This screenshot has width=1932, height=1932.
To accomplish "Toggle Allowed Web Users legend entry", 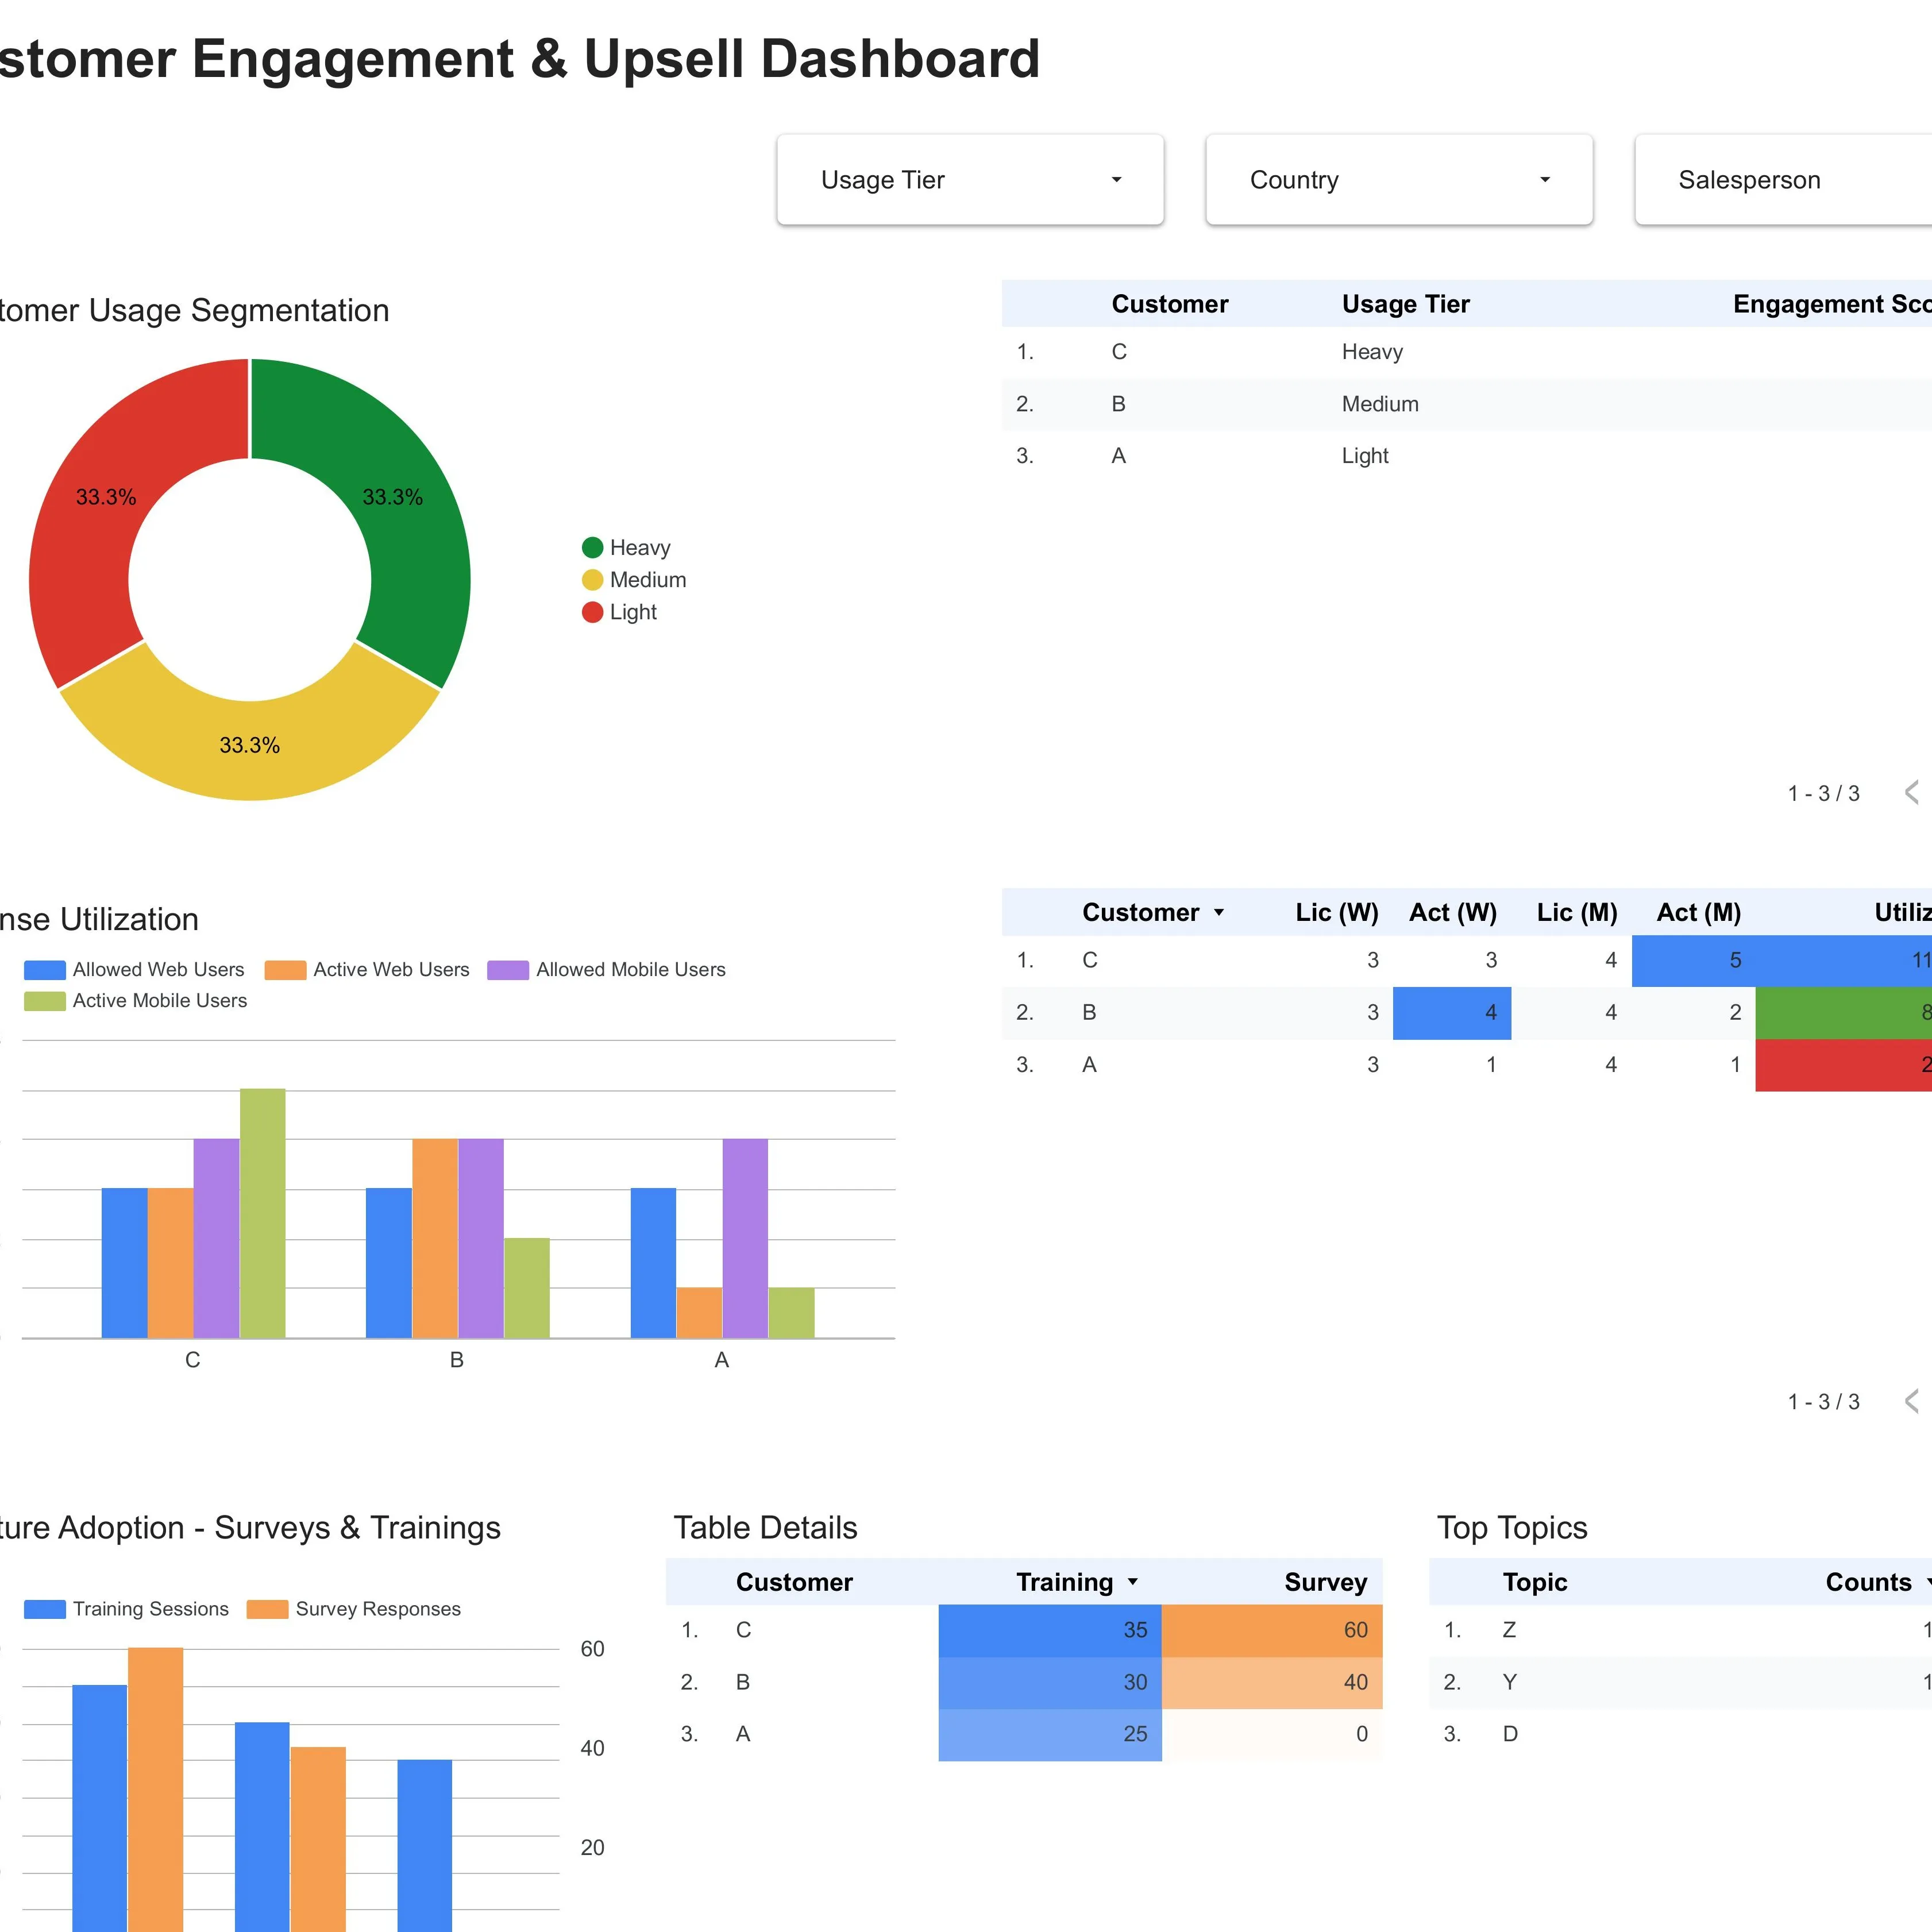I will point(134,969).
